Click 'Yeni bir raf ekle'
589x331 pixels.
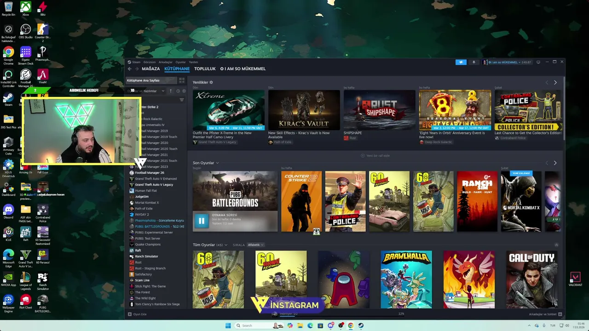point(375,155)
